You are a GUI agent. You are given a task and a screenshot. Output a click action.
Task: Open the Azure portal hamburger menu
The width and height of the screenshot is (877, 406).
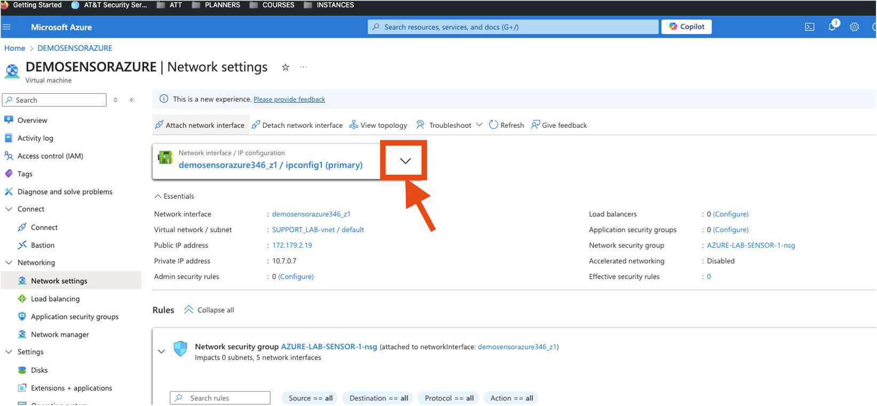point(7,27)
